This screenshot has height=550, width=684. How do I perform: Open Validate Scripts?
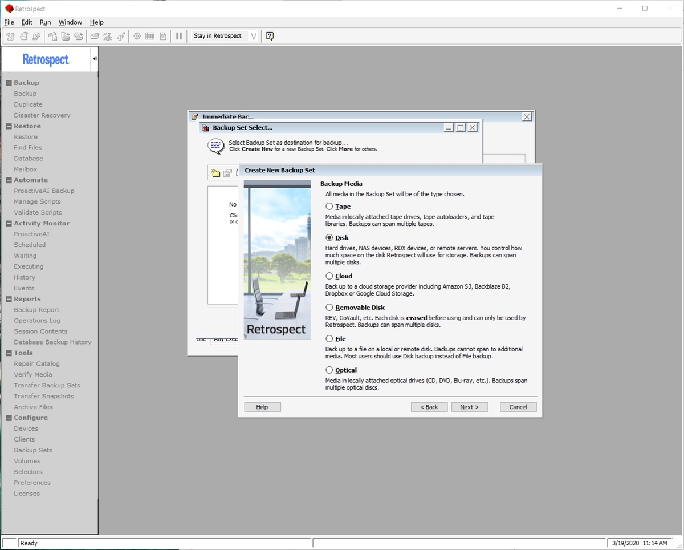tap(38, 213)
